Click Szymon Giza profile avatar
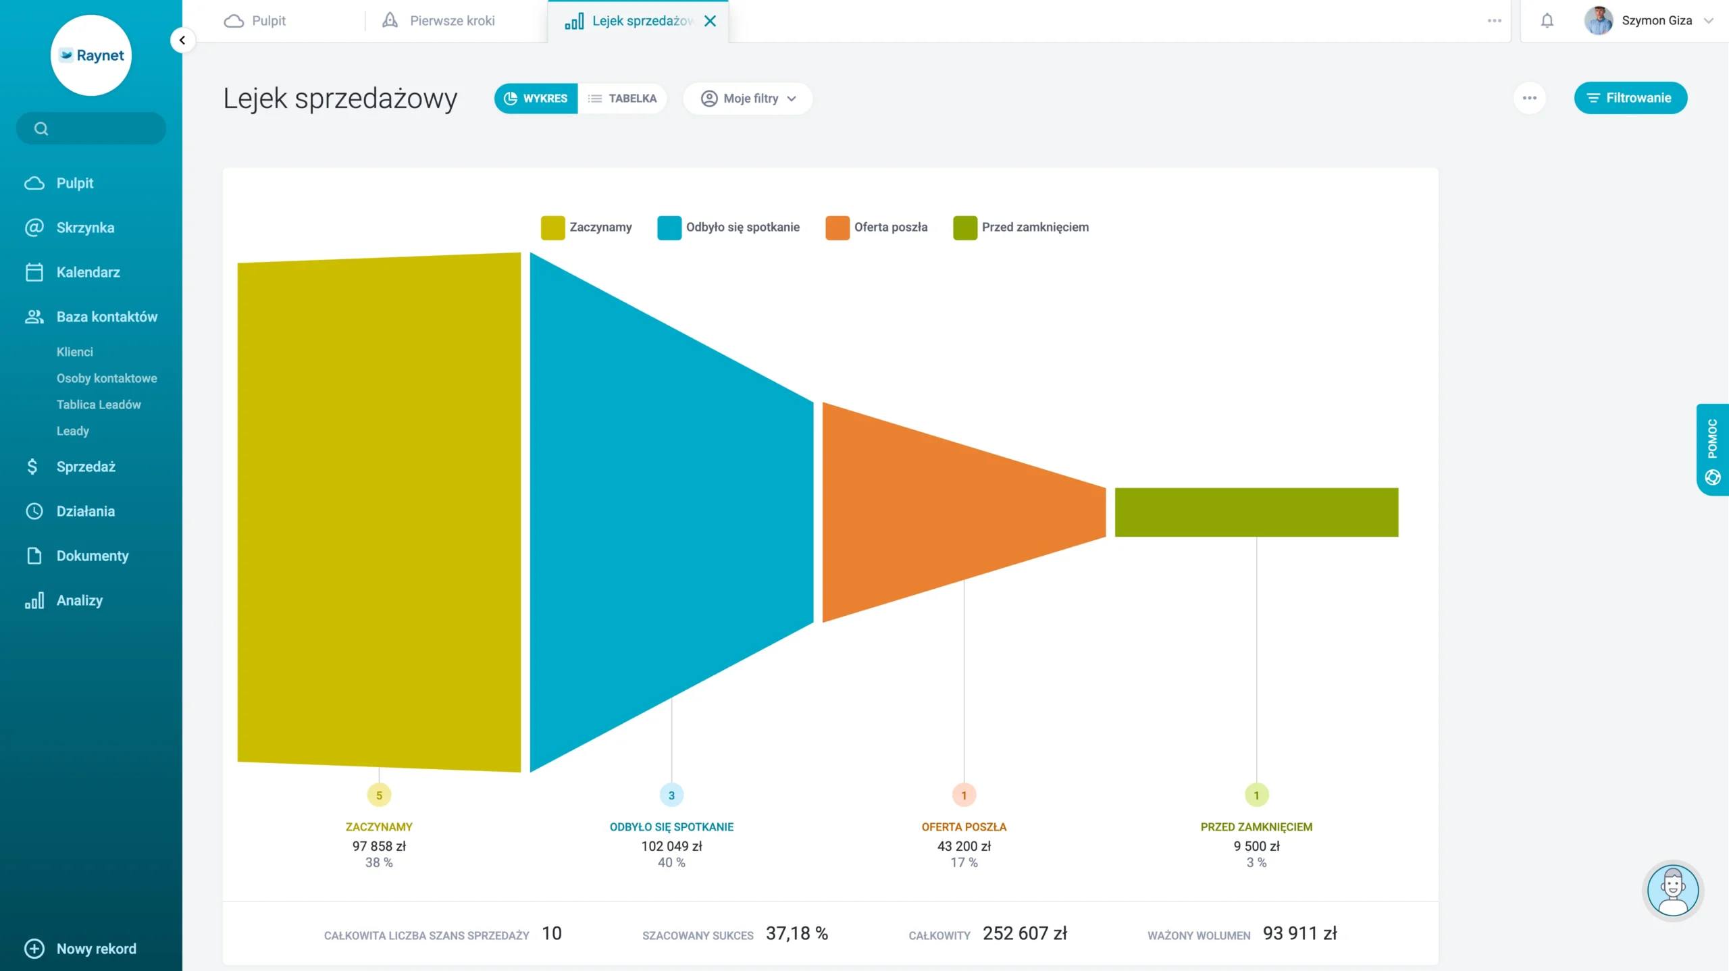 coord(1599,21)
